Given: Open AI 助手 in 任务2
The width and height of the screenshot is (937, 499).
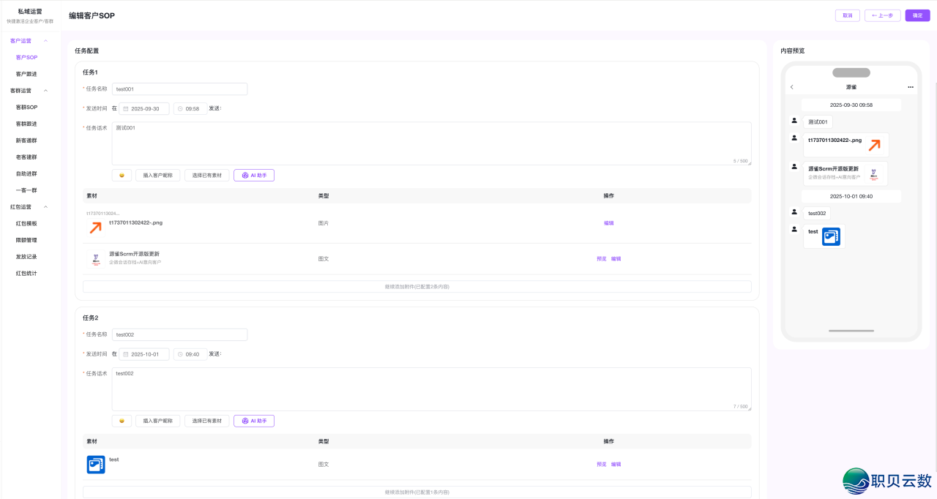Looking at the screenshot, I should [254, 421].
